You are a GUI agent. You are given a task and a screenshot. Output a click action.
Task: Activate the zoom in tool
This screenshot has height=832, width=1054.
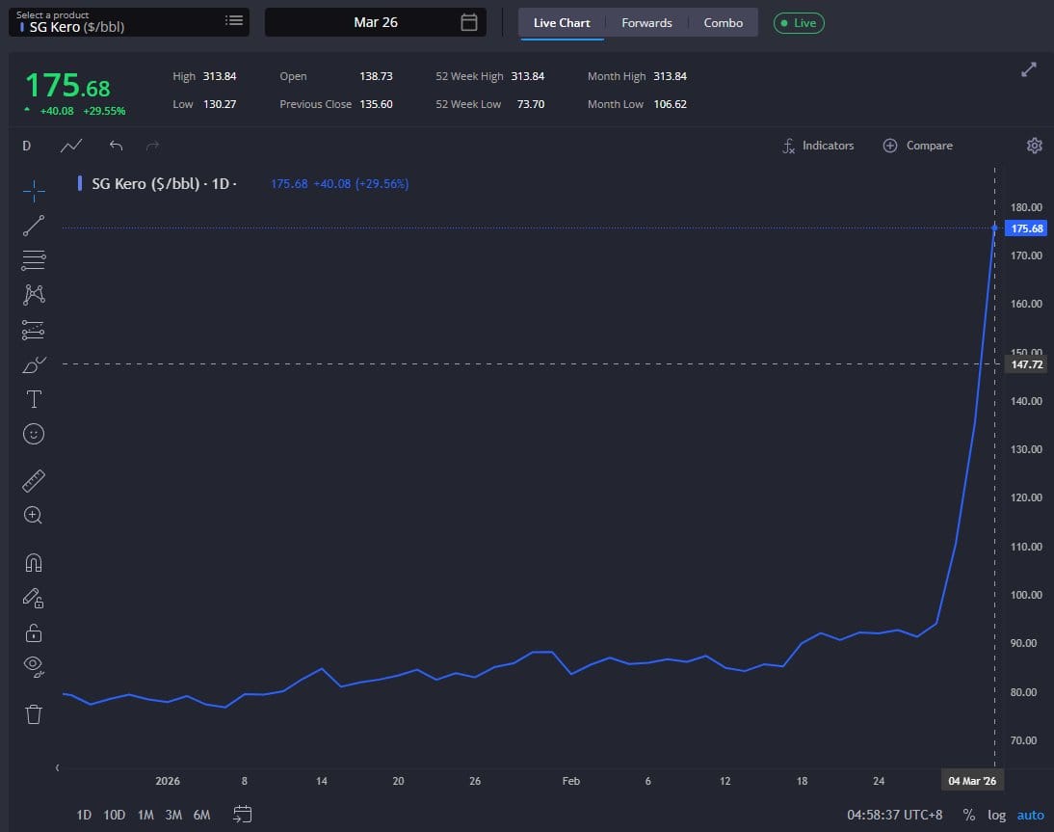point(34,515)
